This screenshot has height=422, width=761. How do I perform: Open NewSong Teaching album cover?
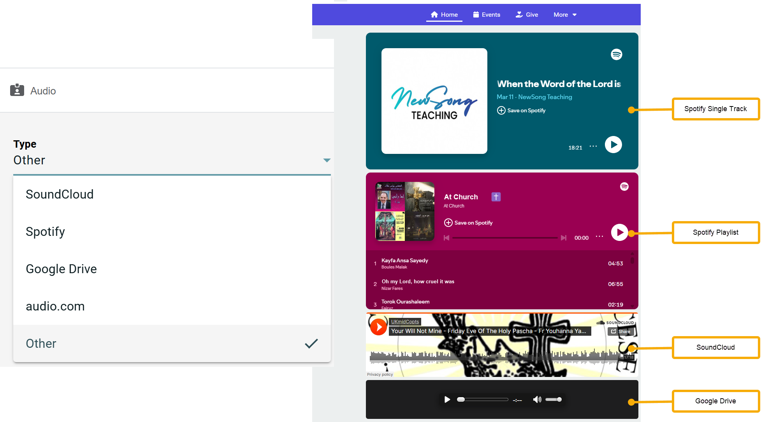[x=434, y=101]
